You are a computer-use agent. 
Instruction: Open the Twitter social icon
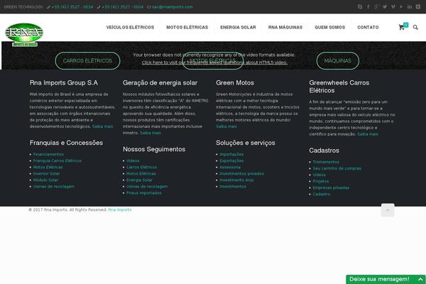pyautogui.click(x=385, y=7)
